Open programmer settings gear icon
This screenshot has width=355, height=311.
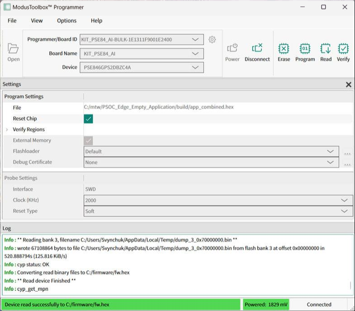coord(212,39)
